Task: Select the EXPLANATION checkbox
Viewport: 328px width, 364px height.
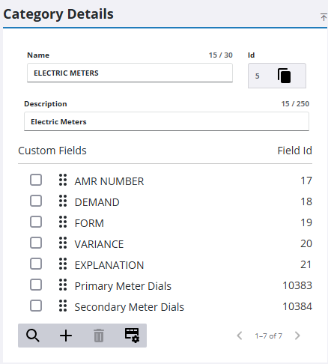Action: (36, 264)
